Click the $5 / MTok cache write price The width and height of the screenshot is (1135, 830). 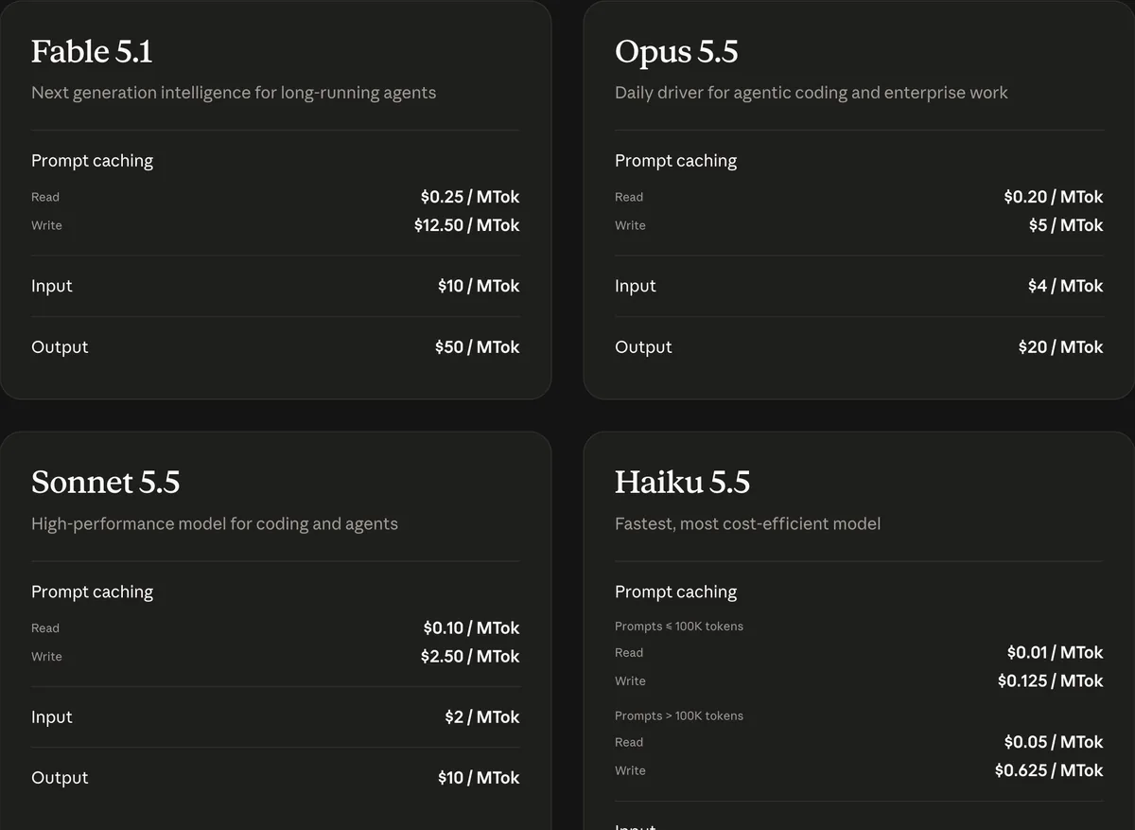(x=1066, y=225)
